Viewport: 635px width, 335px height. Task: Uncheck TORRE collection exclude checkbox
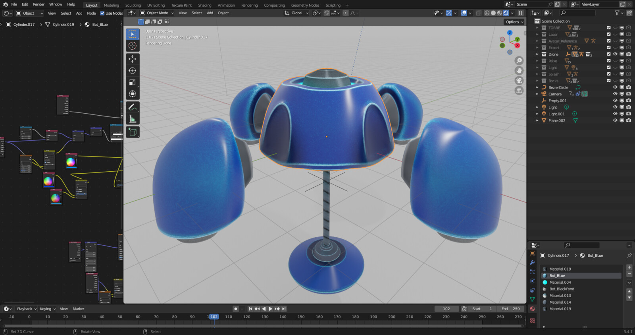pos(609,28)
